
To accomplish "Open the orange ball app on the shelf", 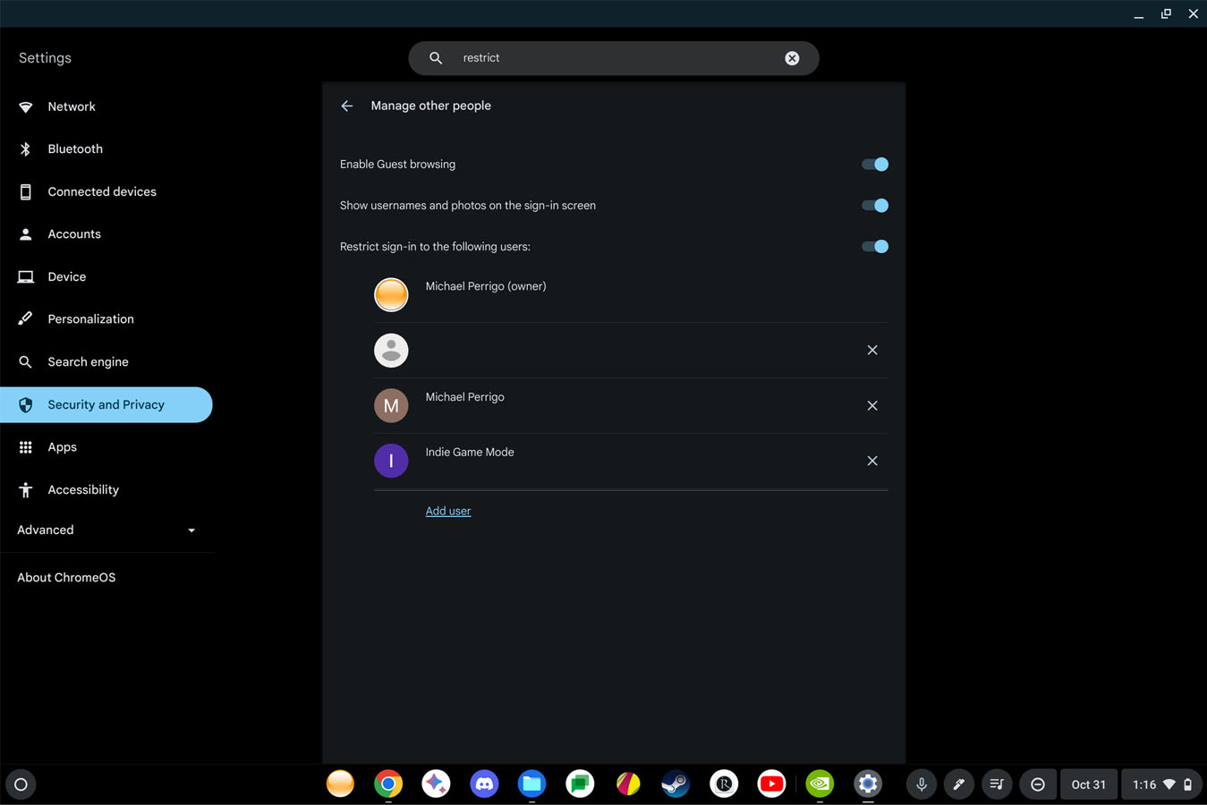I will (340, 784).
